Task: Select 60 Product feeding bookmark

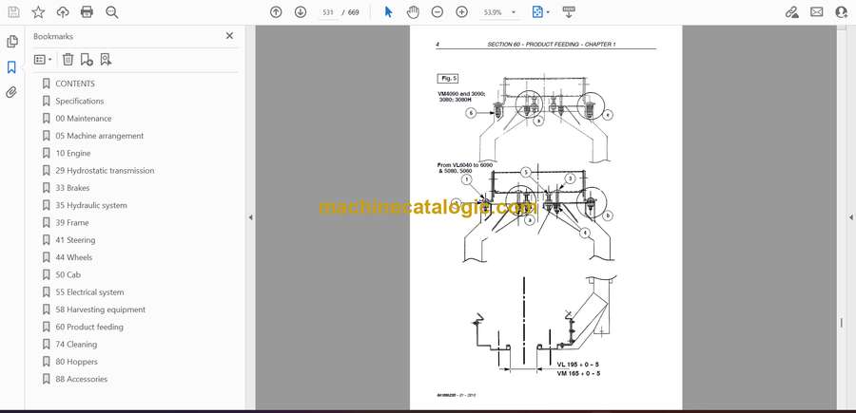Action: coord(89,327)
